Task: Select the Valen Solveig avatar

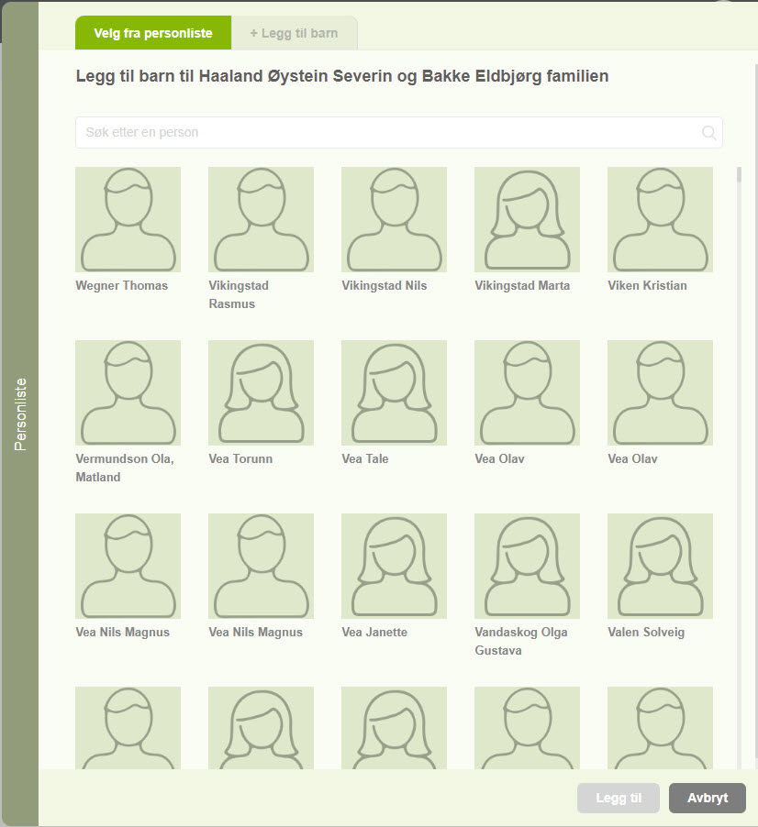Action: click(660, 566)
